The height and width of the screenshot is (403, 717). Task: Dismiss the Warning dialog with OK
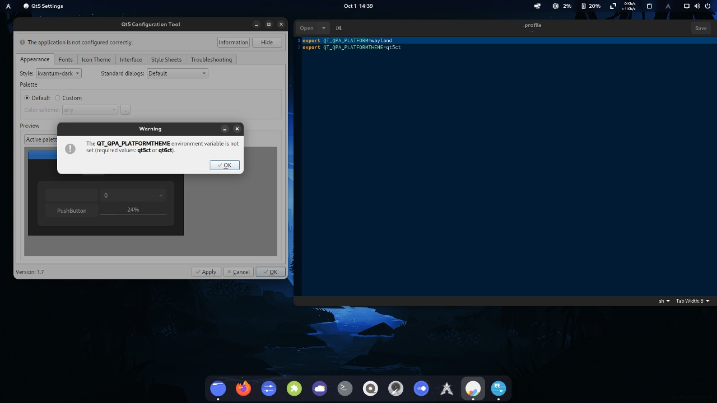pyautogui.click(x=224, y=165)
